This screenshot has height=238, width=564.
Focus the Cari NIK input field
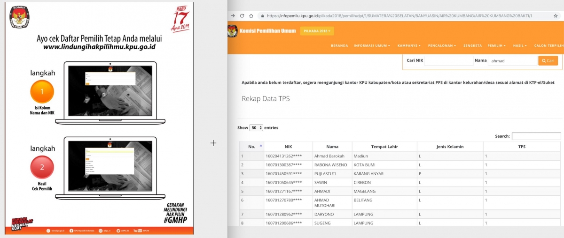449,60
